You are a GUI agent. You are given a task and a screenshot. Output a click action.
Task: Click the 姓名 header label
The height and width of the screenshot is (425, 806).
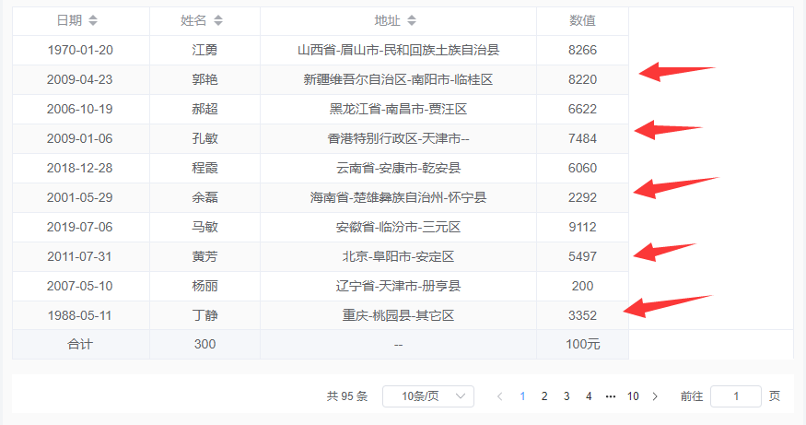[x=193, y=20]
